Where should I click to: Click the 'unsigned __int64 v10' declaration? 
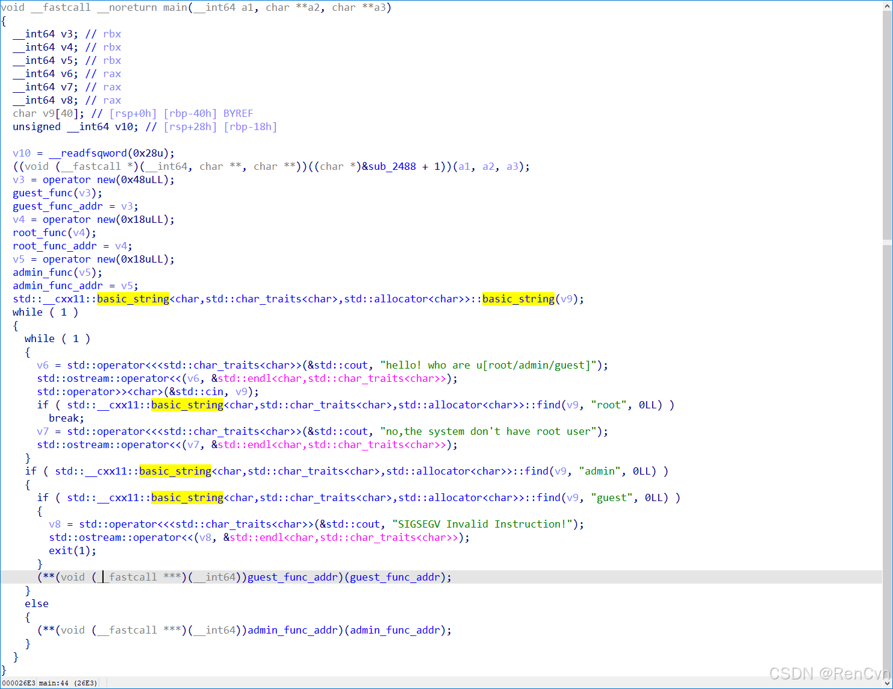coord(76,126)
